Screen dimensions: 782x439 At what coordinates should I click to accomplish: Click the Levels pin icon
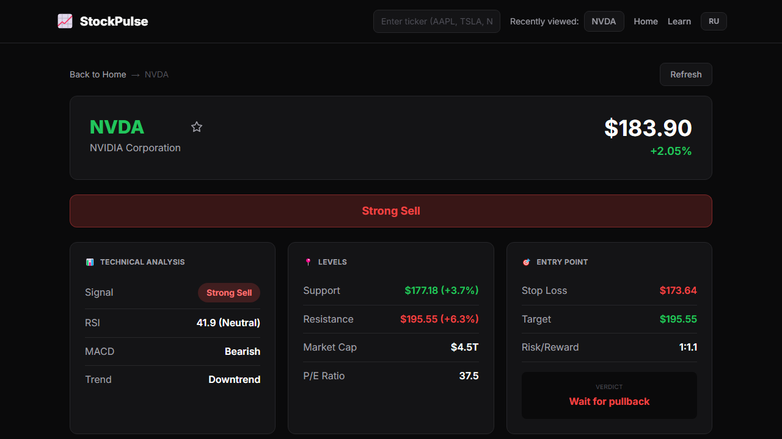(x=308, y=262)
